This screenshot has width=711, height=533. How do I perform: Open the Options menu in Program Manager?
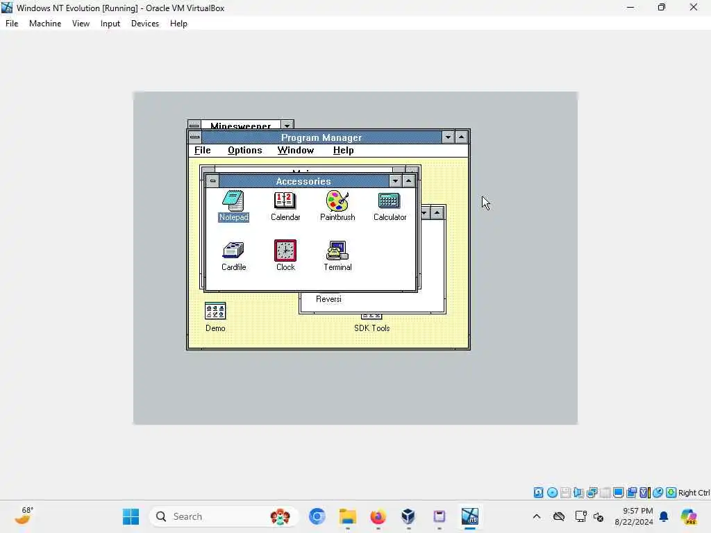click(245, 151)
